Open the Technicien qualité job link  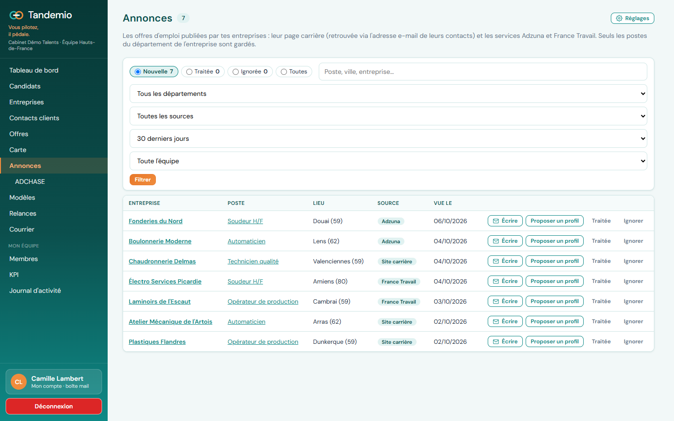(x=253, y=261)
